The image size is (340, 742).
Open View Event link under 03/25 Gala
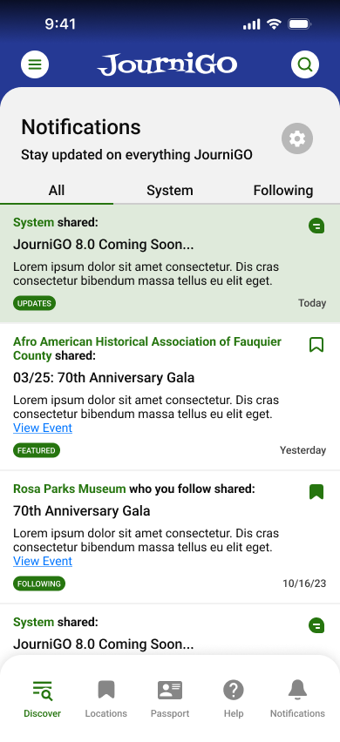tap(43, 428)
